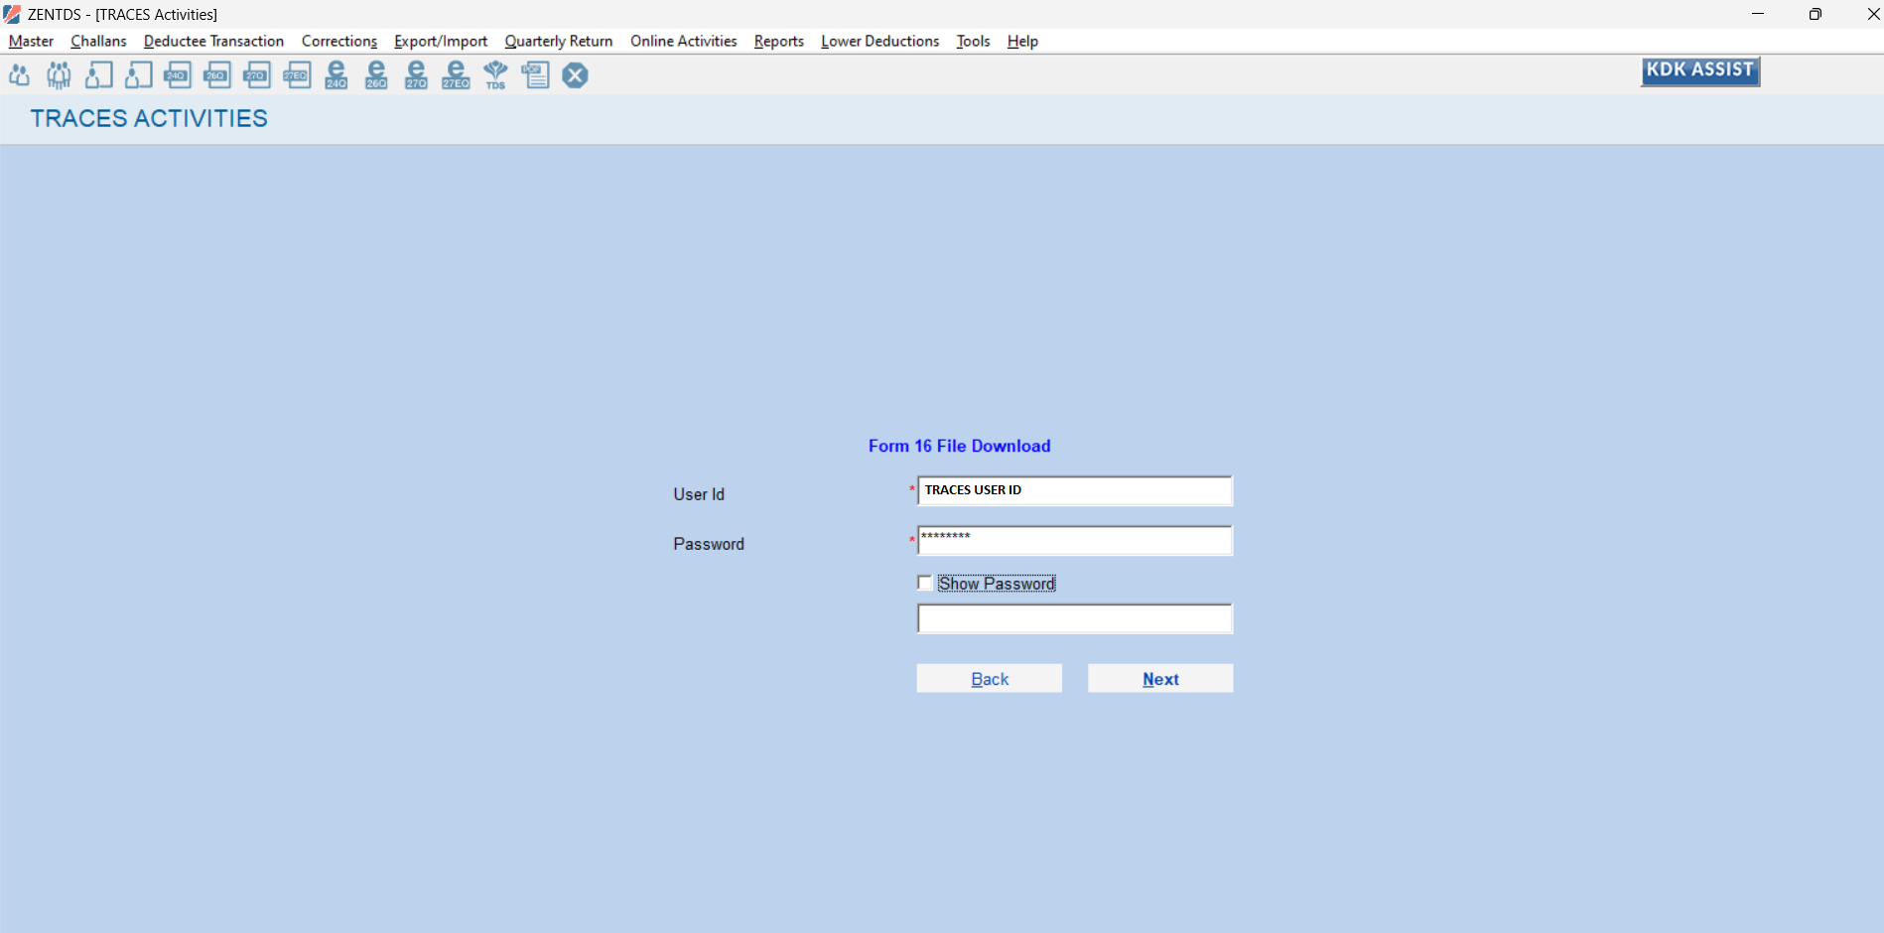Click the first person-with-page toolbar icon
Viewport: 1884px width, 933px height.
(98, 75)
